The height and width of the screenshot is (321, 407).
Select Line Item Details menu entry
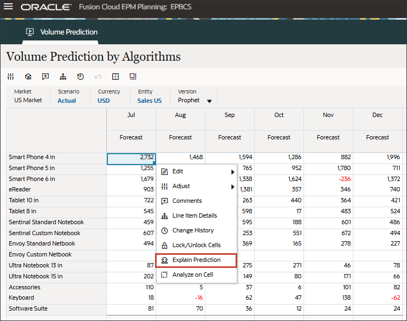(x=197, y=216)
